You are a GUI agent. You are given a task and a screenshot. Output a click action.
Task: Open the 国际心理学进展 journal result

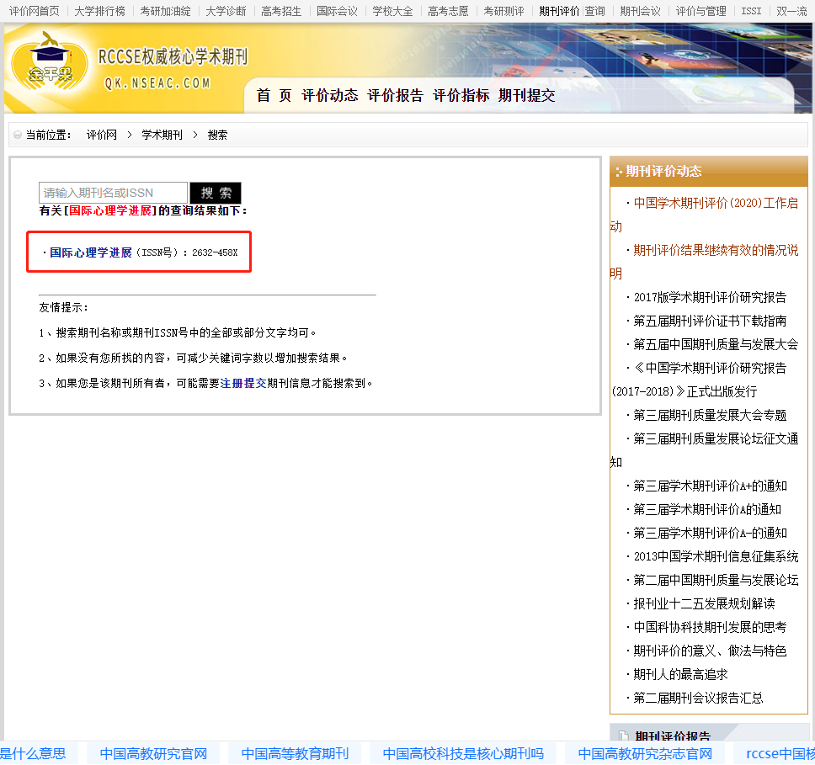tap(91, 252)
